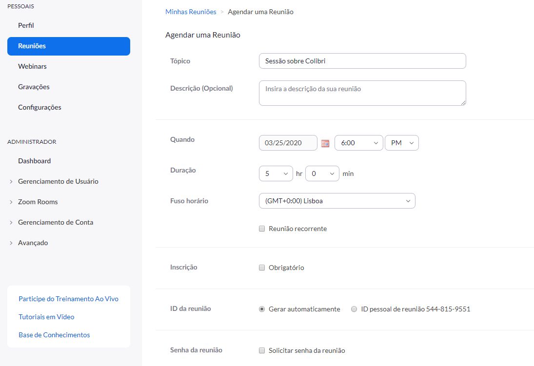
Task: Open the AM/PM selector dropdown
Action: (401, 143)
